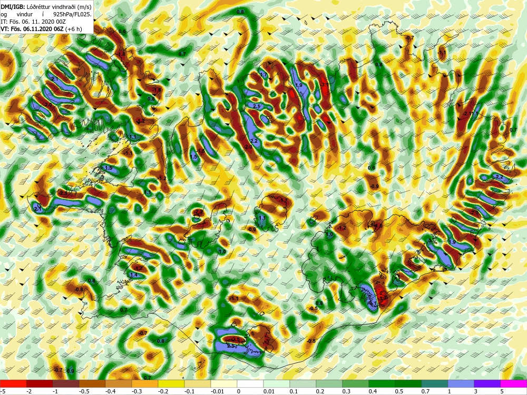The width and height of the screenshot is (527, 395).
Task: Select the white legend swatch
Action: (250, 383)
